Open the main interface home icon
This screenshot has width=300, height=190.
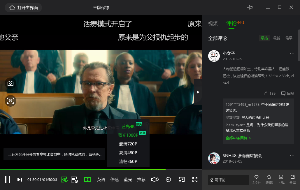pos(12,8)
